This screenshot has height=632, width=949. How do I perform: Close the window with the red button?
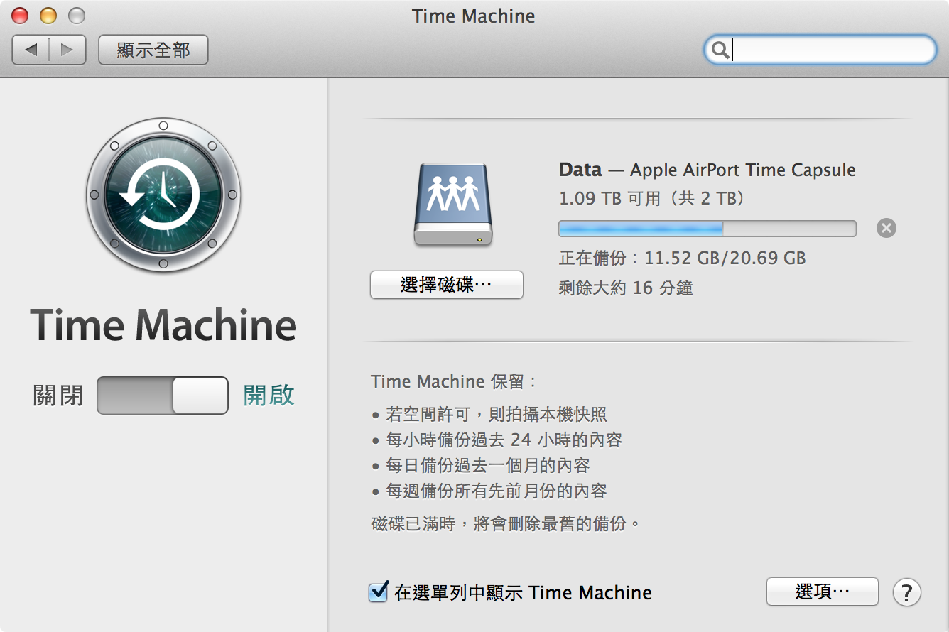(21, 16)
